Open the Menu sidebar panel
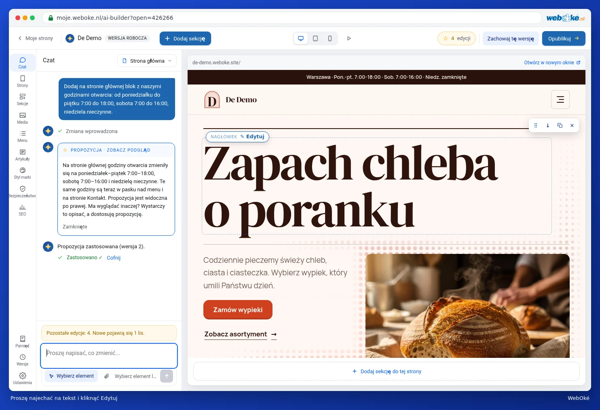 point(22,136)
